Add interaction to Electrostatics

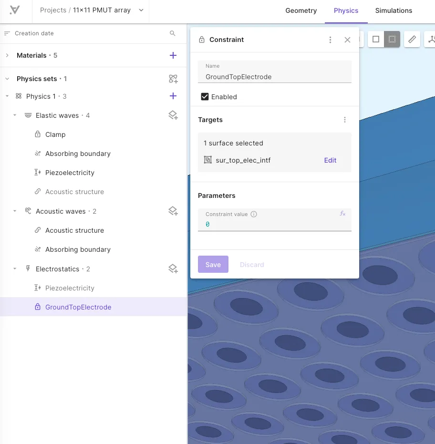[x=173, y=268]
